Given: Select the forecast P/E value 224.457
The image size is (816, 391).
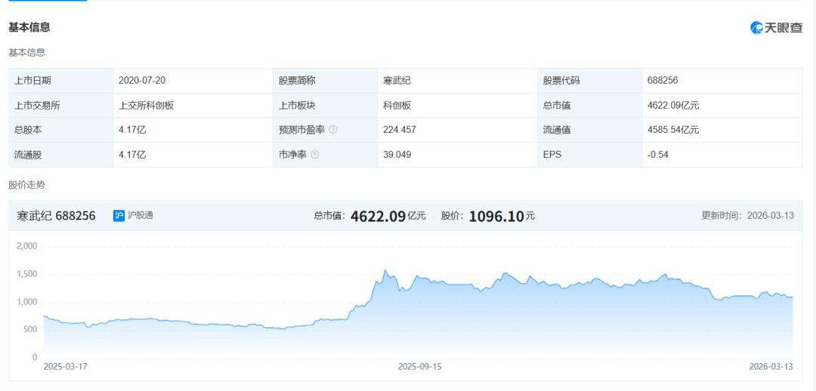Looking at the screenshot, I should click(x=399, y=130).
